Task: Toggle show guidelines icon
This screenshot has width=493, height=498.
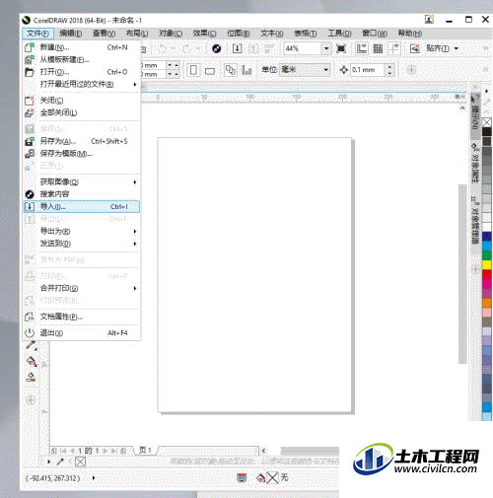Action: pos(393,49)
